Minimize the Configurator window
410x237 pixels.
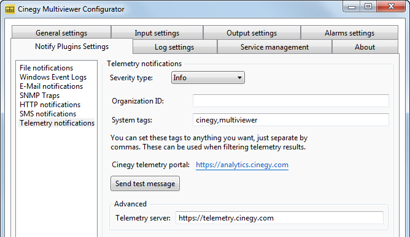point(352,6)
